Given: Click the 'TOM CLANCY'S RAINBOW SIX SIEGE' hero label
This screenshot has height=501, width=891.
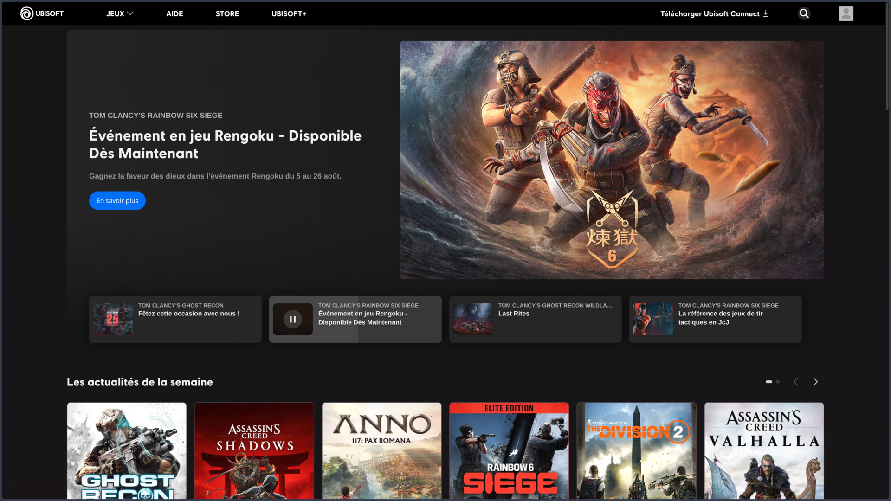Looking at the screenshot, I should tap(156, 115).
